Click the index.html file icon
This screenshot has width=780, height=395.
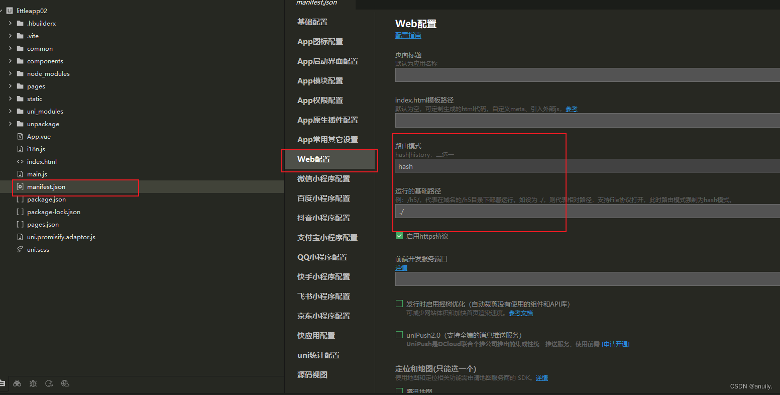coord(21,161)
